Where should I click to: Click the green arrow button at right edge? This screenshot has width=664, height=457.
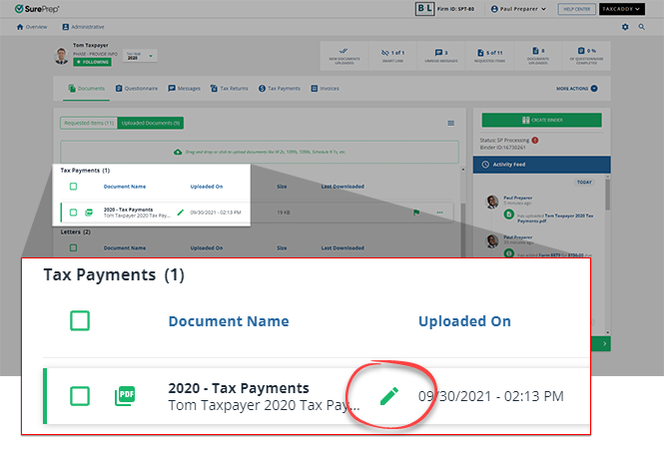point(604,344)
